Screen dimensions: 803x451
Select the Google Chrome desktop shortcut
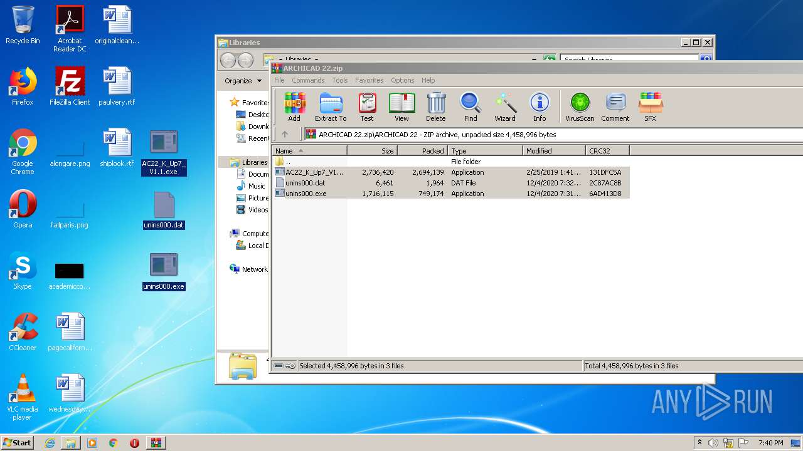click(x=23, y=152)
